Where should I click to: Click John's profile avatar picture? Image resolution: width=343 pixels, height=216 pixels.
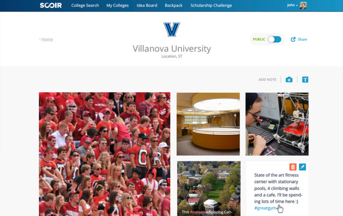pos(303,5)
